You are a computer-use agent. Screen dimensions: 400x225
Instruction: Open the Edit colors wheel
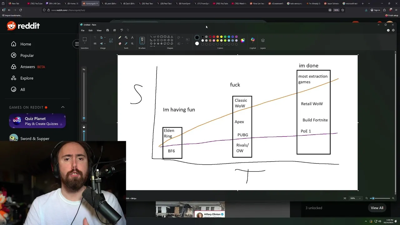coord(243,40)
